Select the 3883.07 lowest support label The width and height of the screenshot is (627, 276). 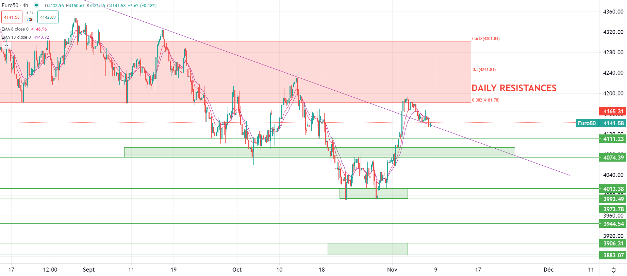[613, 255]
